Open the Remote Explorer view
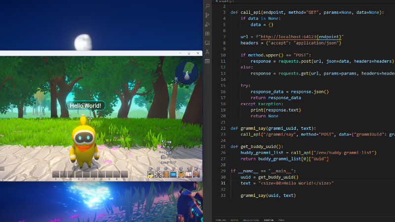Screen dimensions: 395x222 (x=207, y=43)
